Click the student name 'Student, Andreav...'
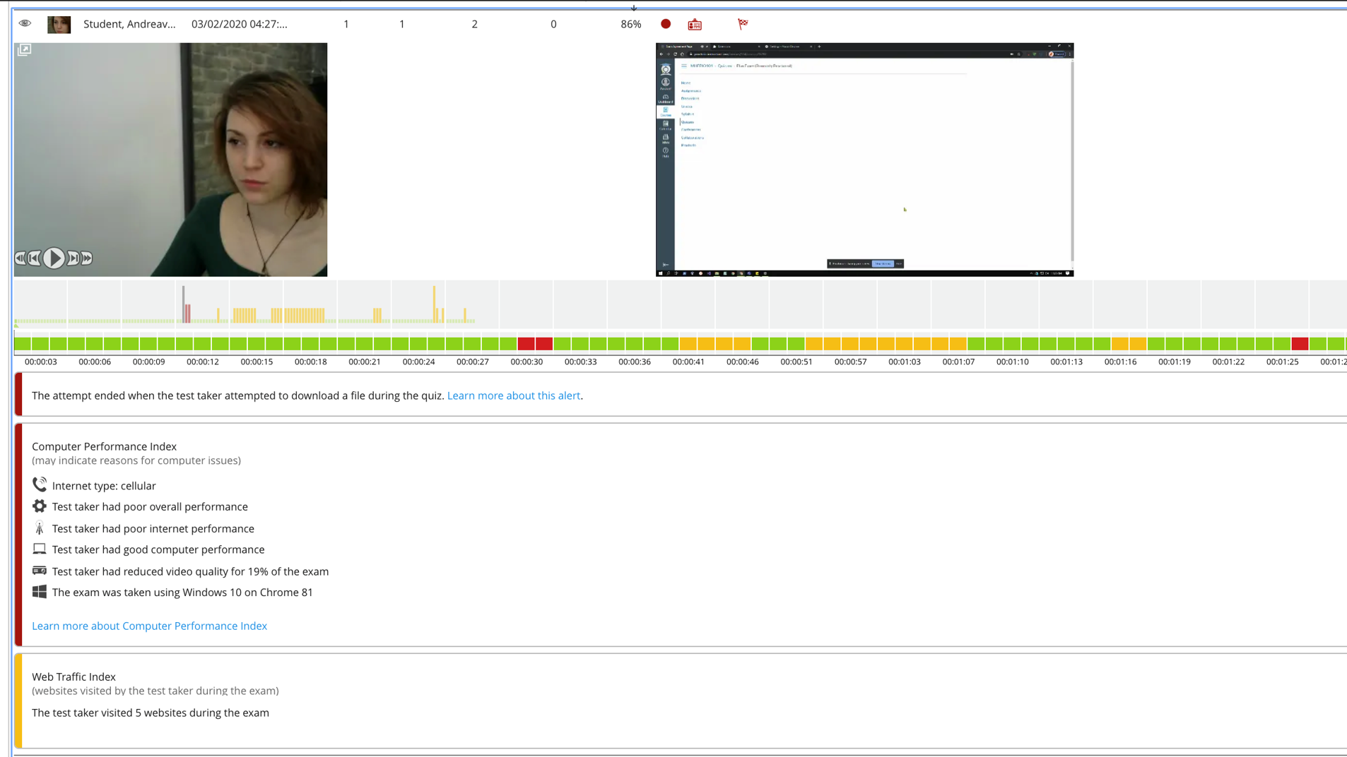The height and width of the screenshot is (757, 1347). pyautogui.click(x=129, y=24)
